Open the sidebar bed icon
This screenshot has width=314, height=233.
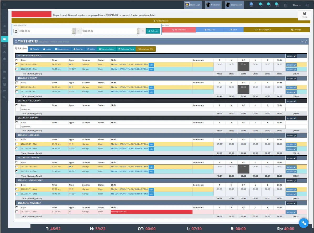pos(5,32)
